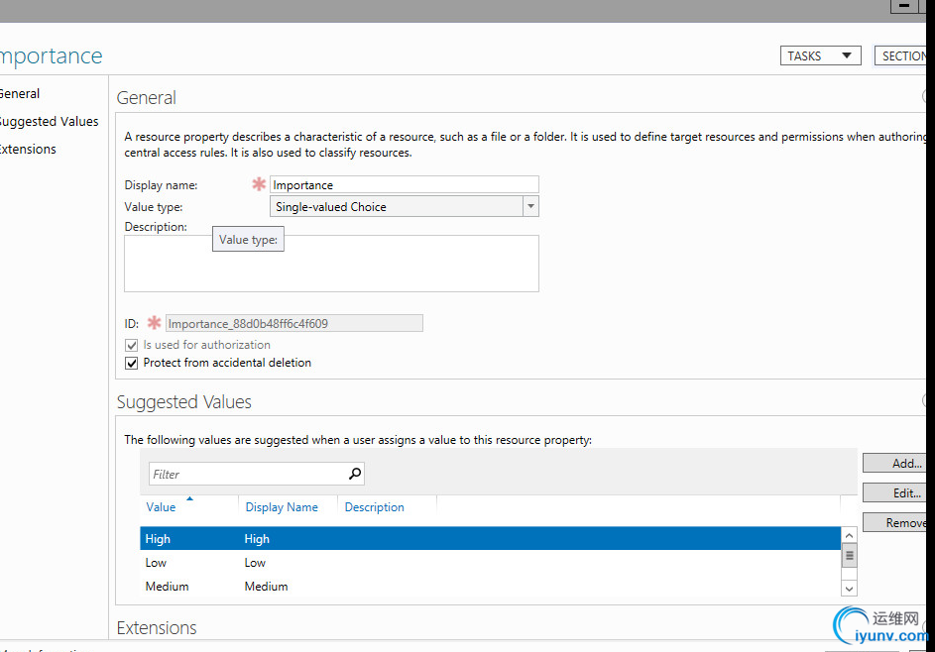Jump to Suggested Values in left navigation

(x=49, y=122)
